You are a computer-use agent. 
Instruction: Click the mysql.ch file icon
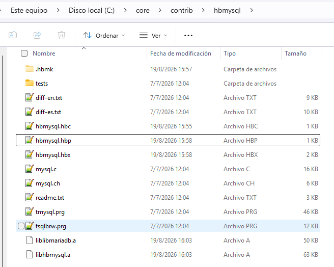[x=30, y=183]
